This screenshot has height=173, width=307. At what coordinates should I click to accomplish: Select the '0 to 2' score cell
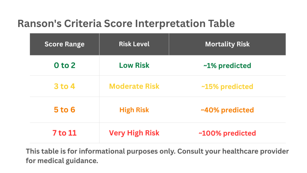[64, 65]
